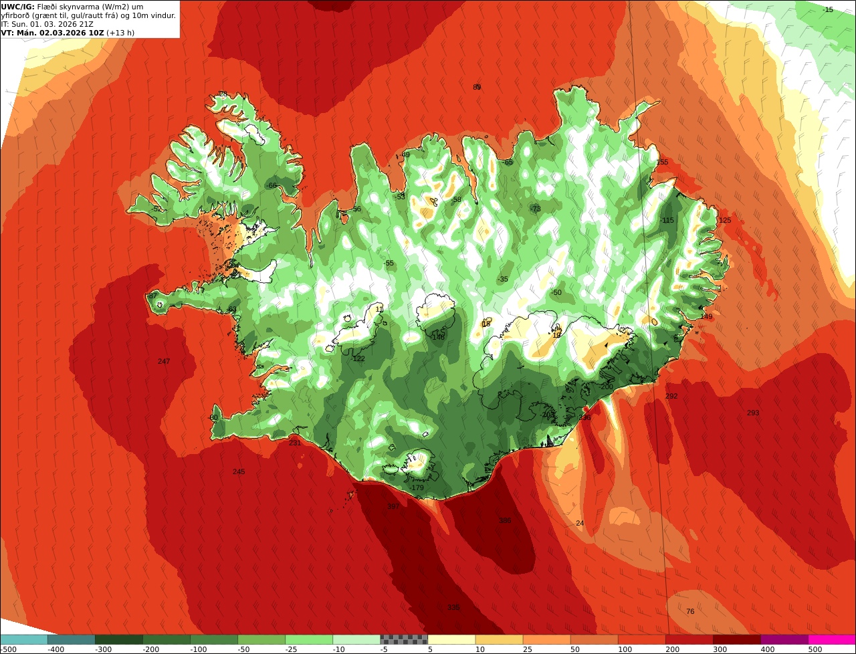Click the value -50 in the eastern highlands
The width and height of the screenshot is (856, 654).
[x=556, y=292]
